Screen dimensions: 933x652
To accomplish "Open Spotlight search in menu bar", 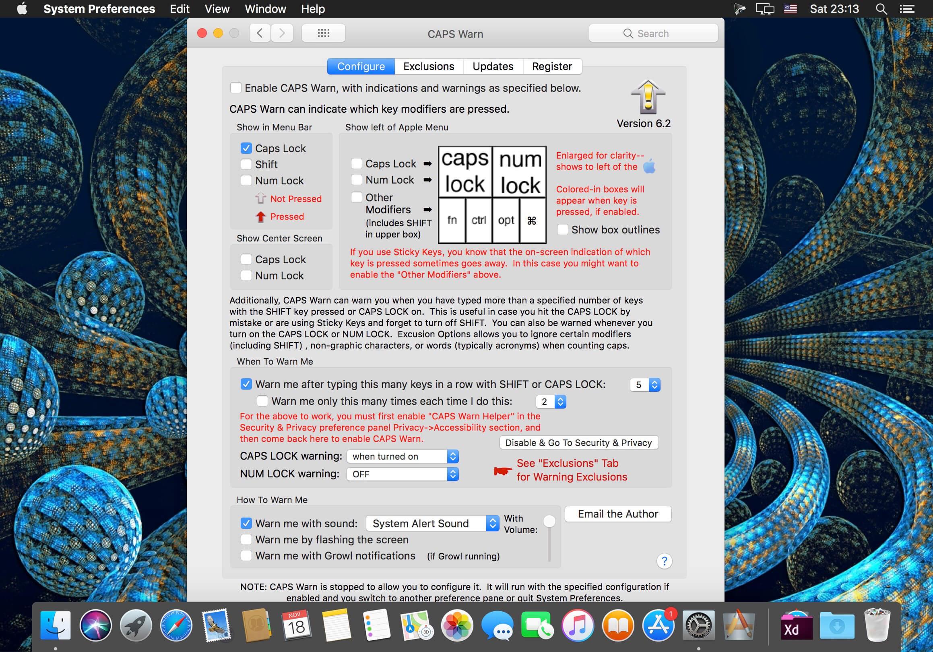I will pyautogui.click(x=881, y=9).
